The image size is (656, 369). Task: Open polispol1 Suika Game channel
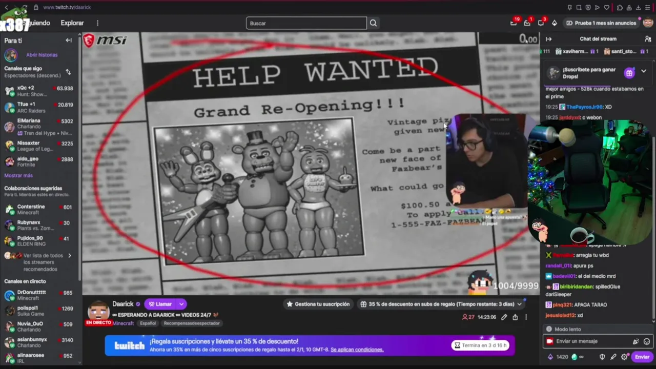[39, 311]
